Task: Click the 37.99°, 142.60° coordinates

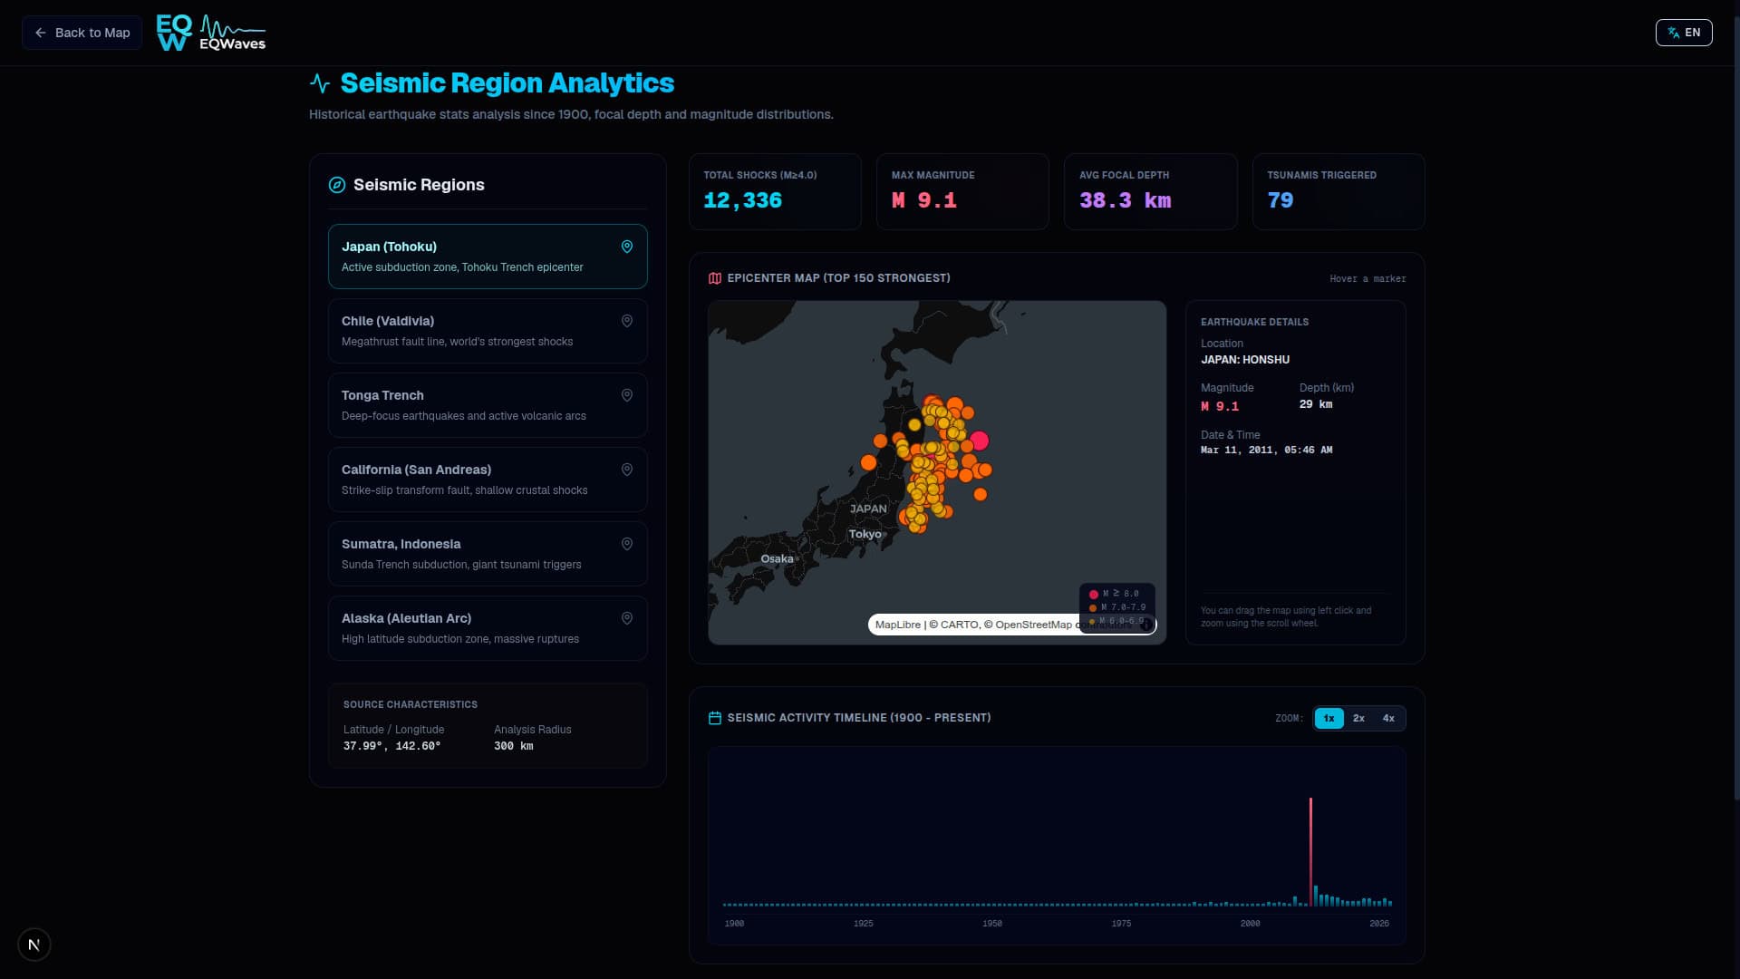Action: [391, 746]
